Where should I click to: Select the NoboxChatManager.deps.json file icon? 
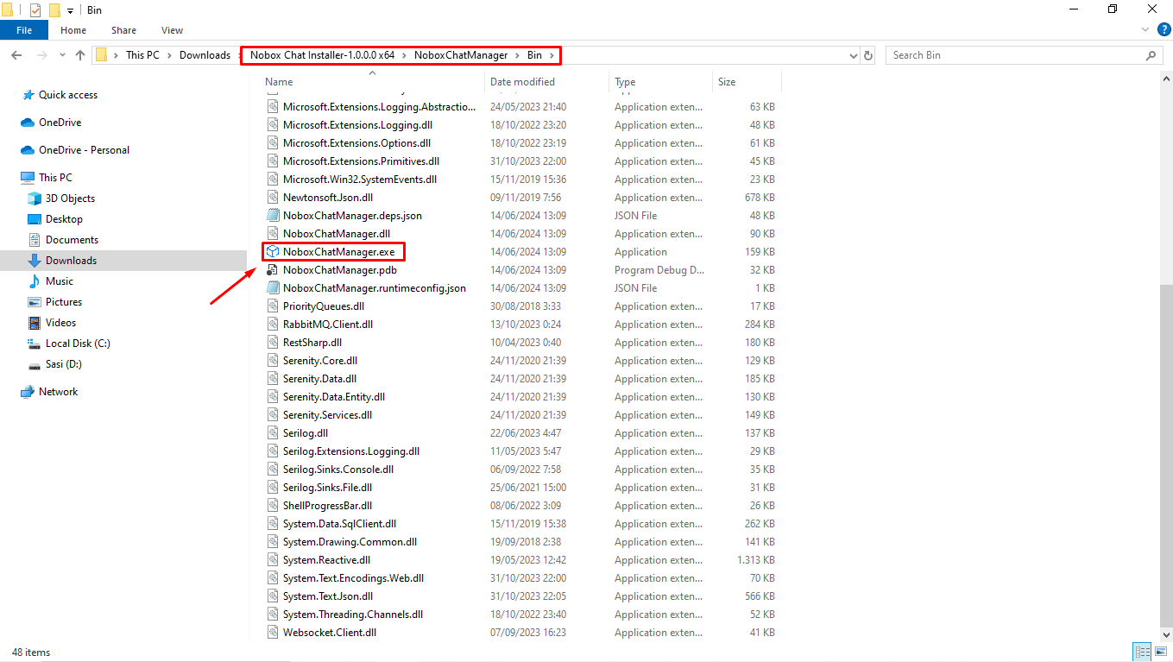[x=273, y=215]
